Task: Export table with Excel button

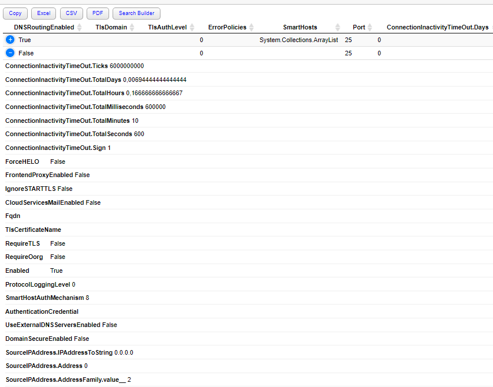Action: click(x=43, y=13)
